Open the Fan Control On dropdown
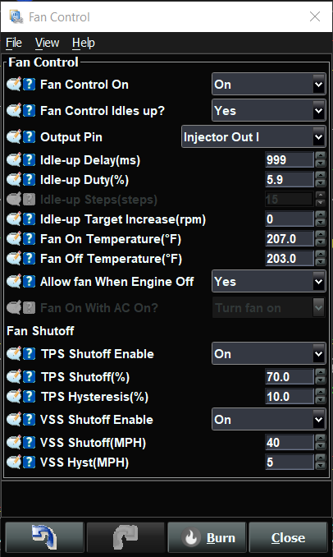The image size is (333, 557). 269,84
